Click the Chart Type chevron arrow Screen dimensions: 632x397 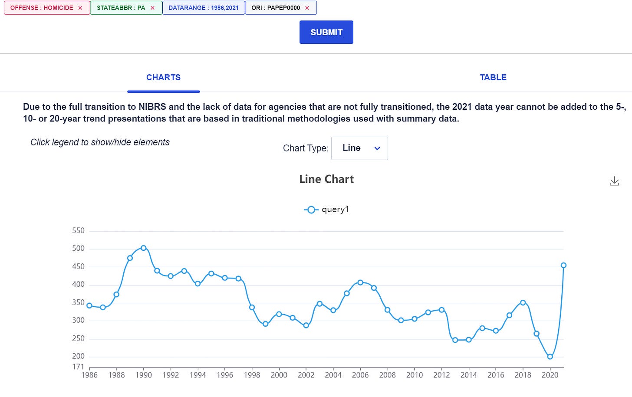tap(377, 148)
